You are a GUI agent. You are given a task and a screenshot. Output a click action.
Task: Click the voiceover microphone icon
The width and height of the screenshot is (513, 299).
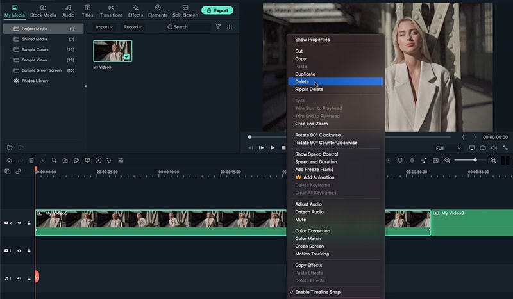tap(412, 161)
